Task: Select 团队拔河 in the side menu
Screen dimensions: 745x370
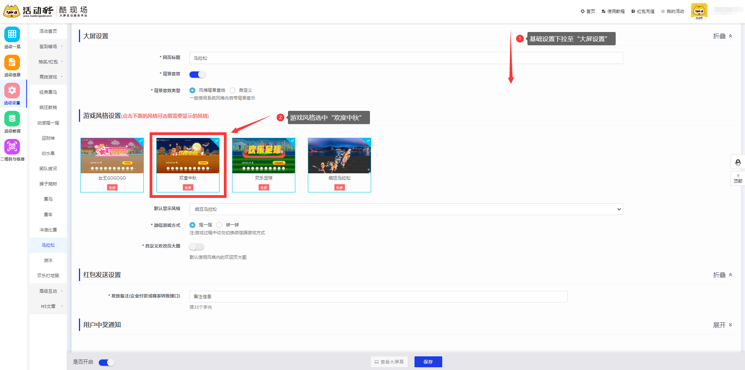Action: pos(48,169)
